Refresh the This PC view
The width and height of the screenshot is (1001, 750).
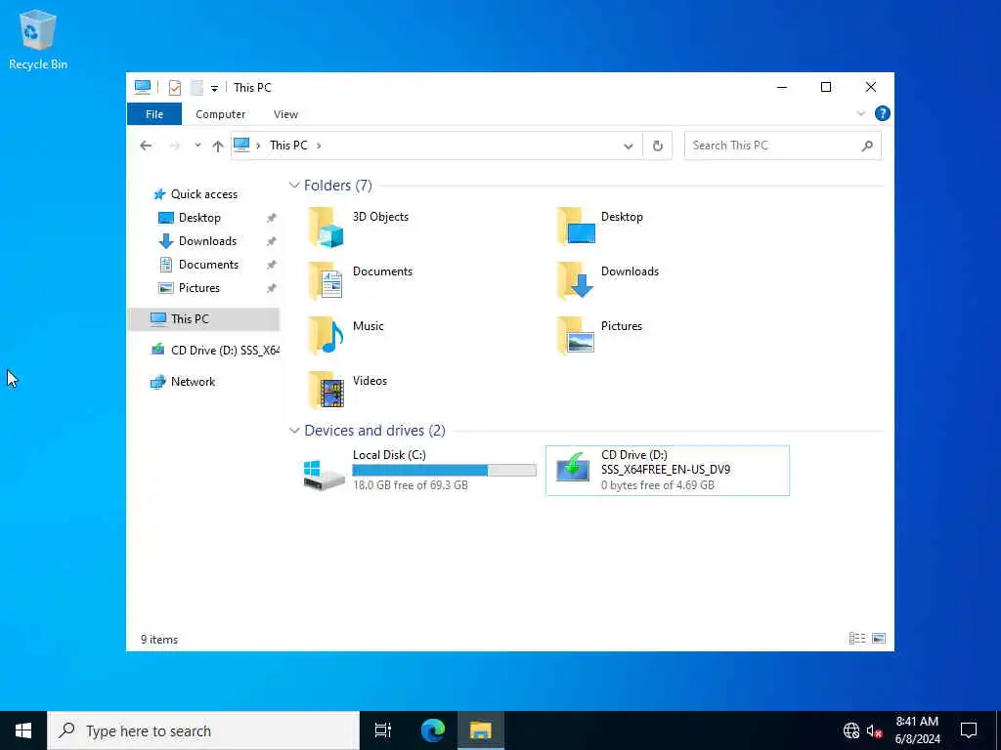click(x=658, y=146)
